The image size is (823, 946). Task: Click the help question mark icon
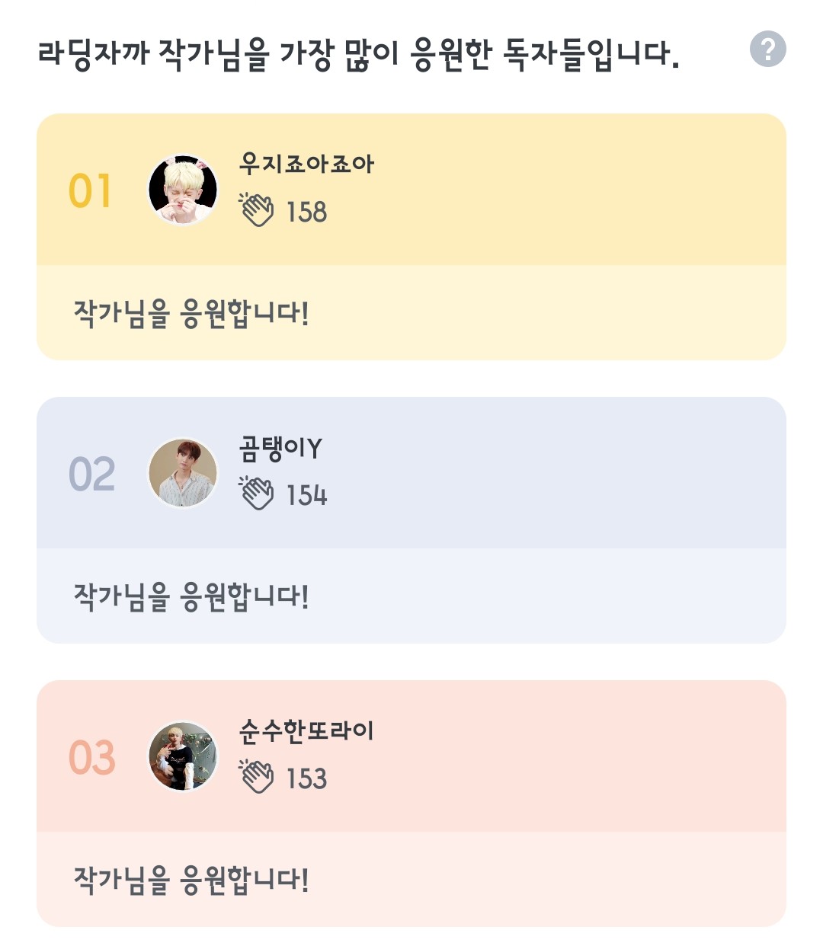click(767, 50)
